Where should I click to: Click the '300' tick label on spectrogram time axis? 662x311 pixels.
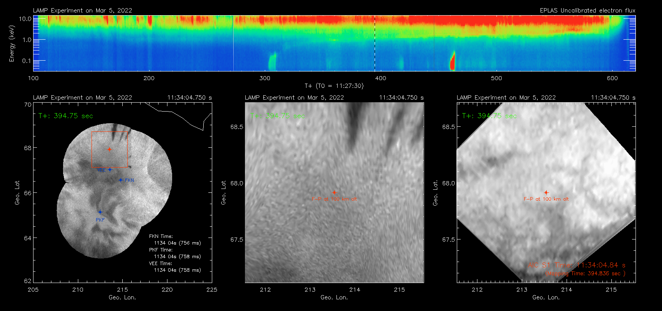265,78
